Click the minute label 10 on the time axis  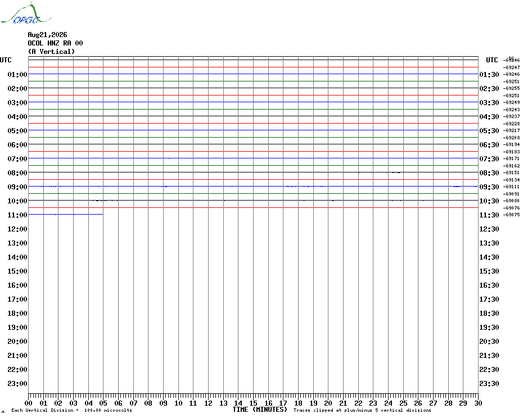(178, 403)
